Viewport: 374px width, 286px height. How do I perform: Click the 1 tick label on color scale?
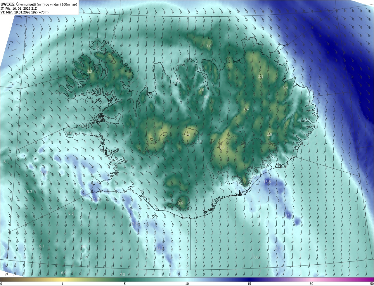[63, 284]
